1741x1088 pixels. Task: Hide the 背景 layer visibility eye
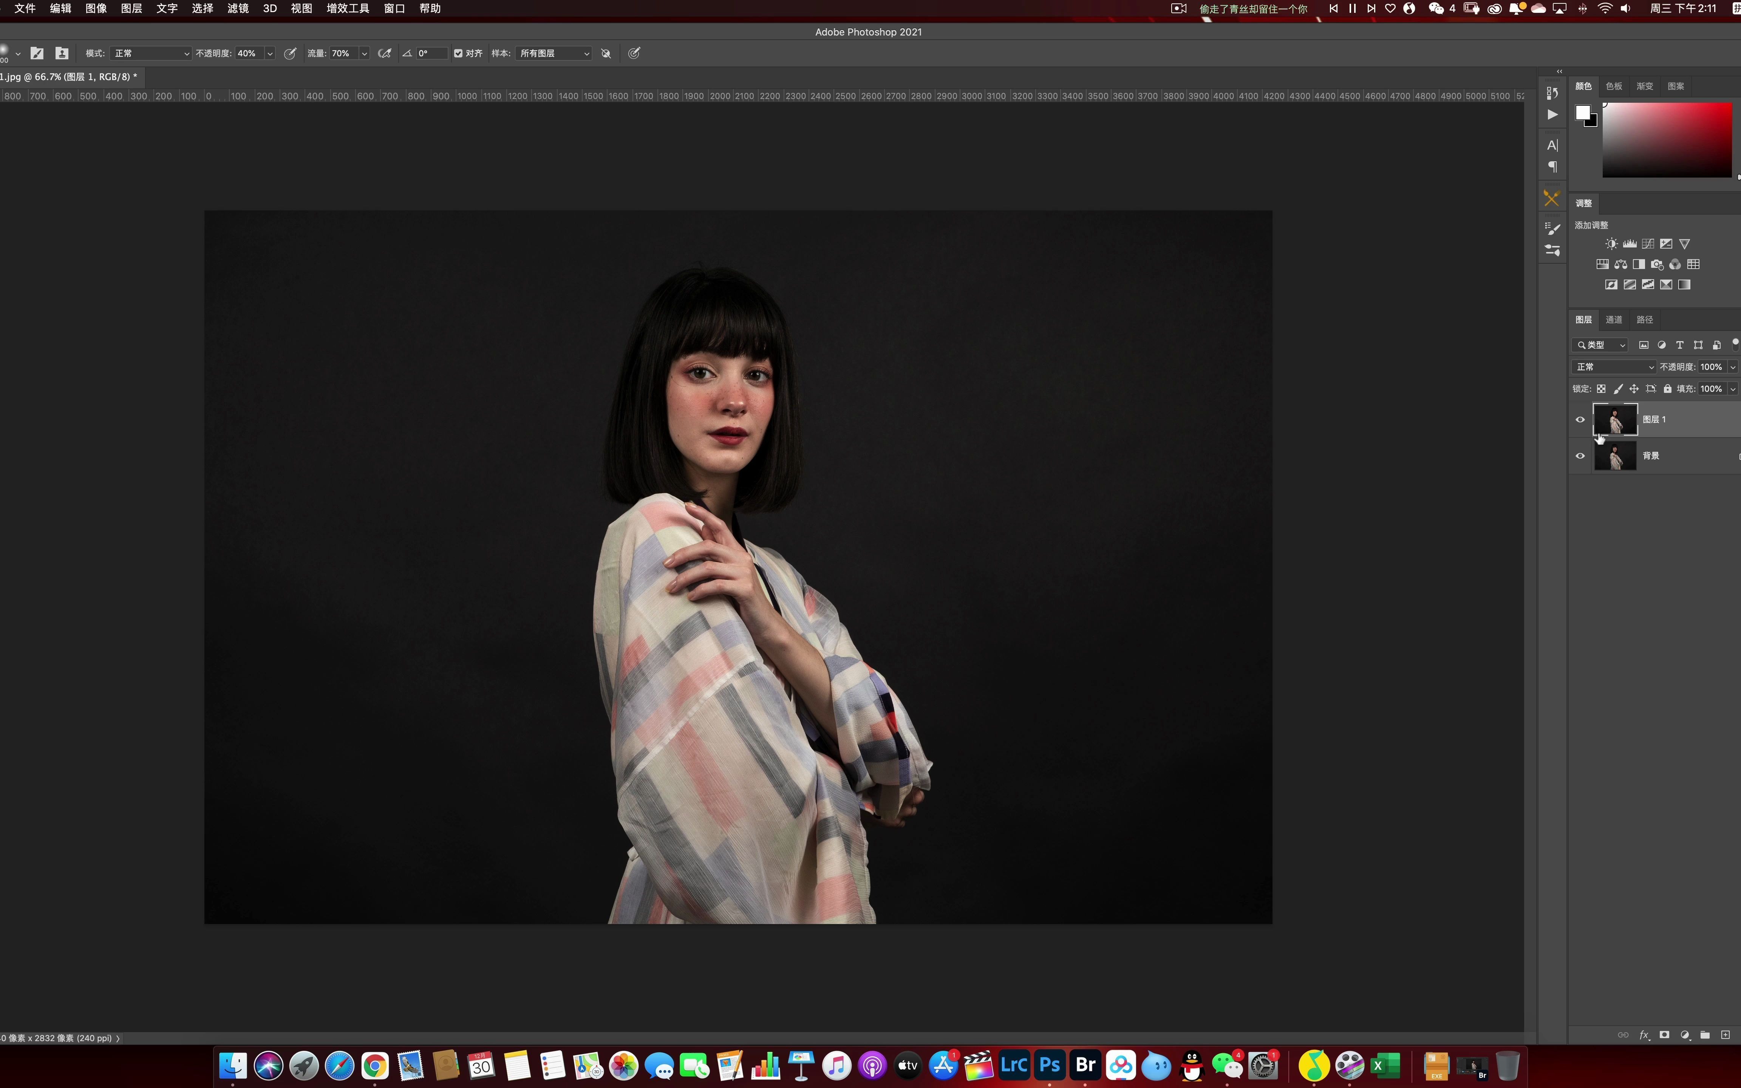[1580, 456]
